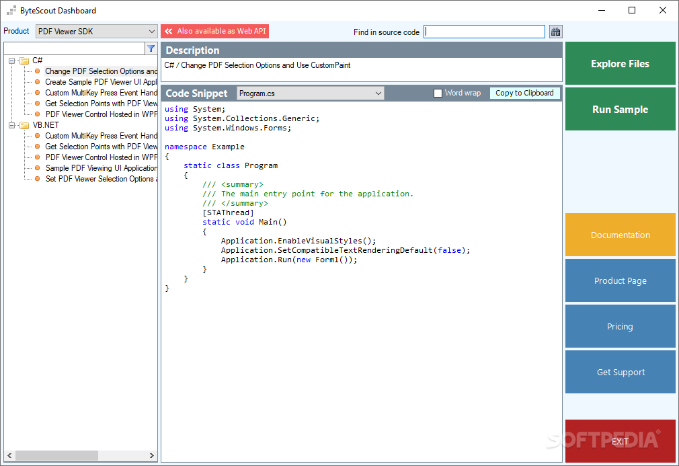Click Also available as Web API button

click(x=214, y=31)
